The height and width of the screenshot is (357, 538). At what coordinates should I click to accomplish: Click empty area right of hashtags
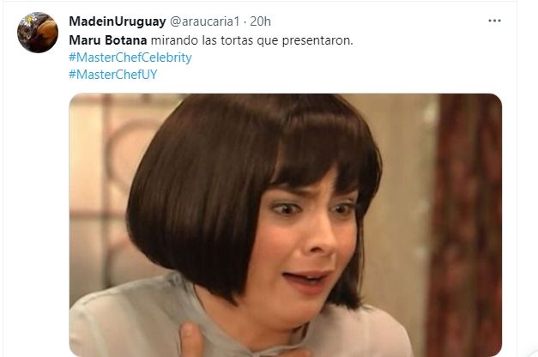[343, 66]
